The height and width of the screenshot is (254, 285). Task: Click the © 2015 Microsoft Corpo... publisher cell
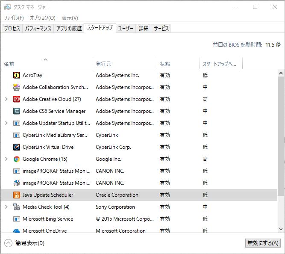click(x=125, y=219)
